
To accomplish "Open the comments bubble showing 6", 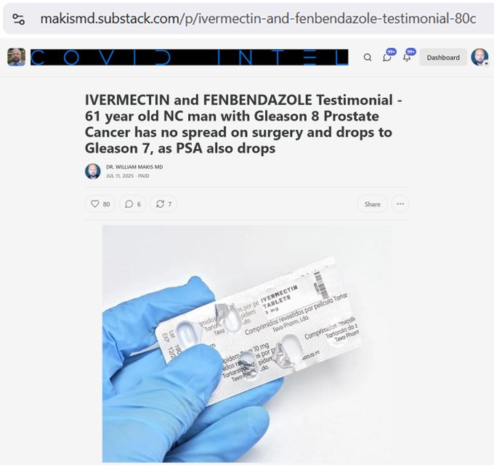I will pos(133,204).
